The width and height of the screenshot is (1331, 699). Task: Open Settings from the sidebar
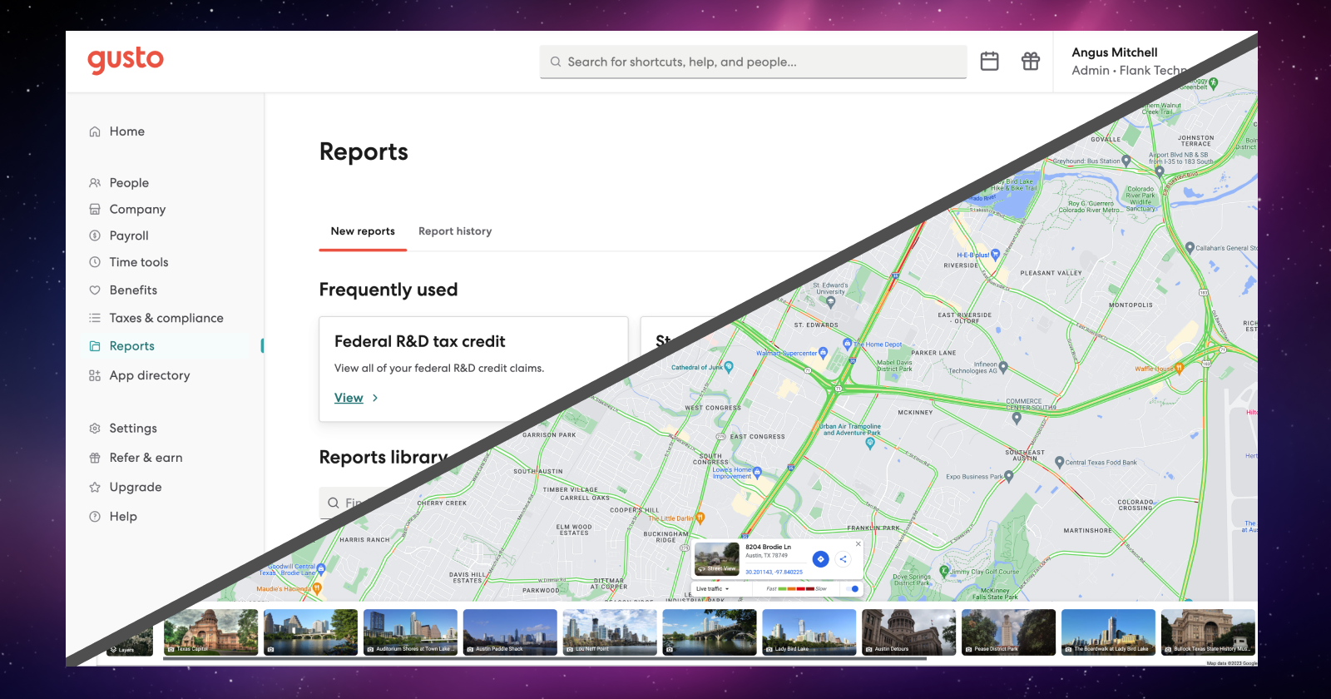[133, 428]
